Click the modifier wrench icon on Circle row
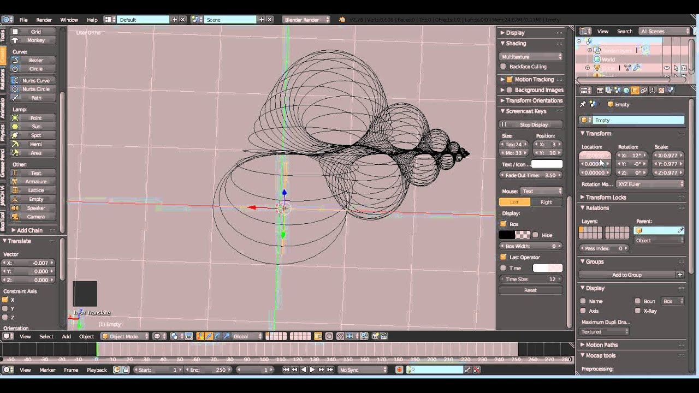 point(636,68)
